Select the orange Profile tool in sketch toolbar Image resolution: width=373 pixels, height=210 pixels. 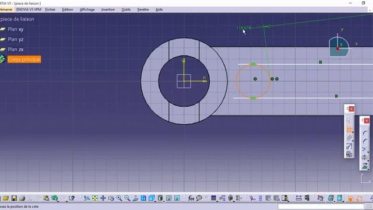[349, 129]
